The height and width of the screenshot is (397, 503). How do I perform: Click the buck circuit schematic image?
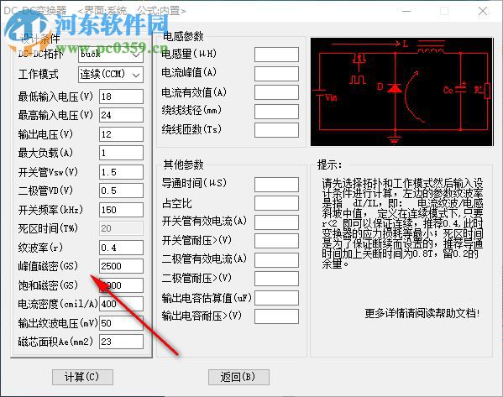click(402, 92)
